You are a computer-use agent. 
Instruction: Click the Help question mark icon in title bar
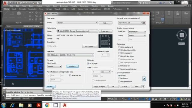170,3
